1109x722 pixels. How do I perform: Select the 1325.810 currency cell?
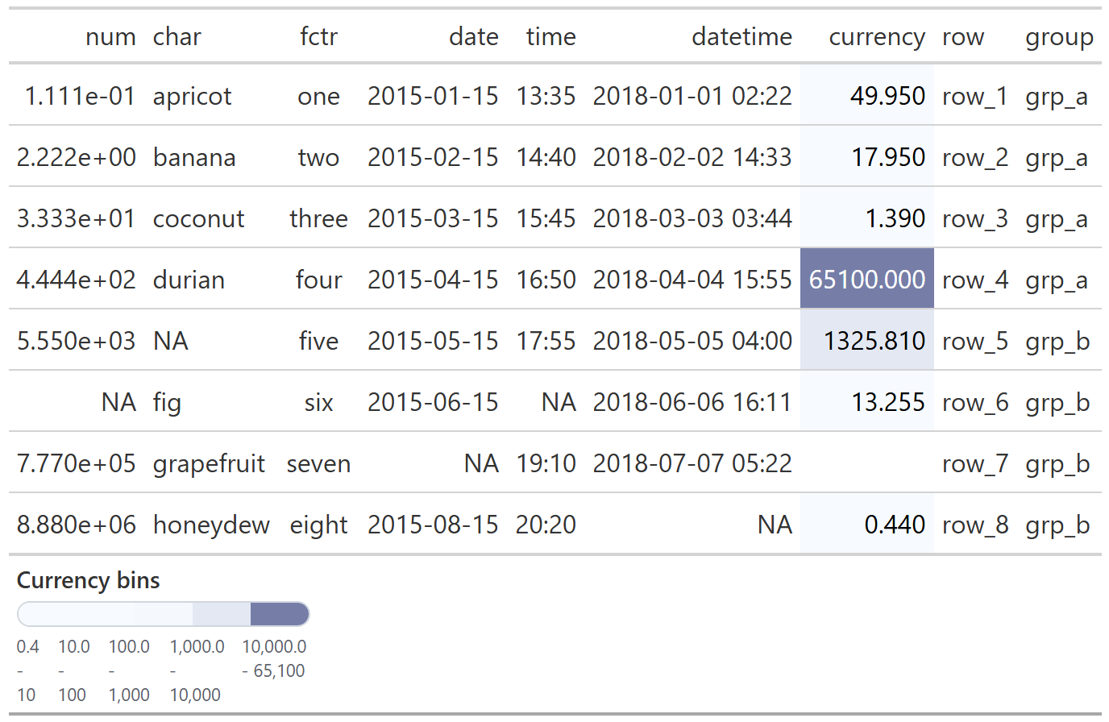pos(874,341)
